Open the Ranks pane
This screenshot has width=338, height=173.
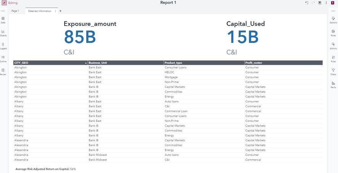[333, 84]
